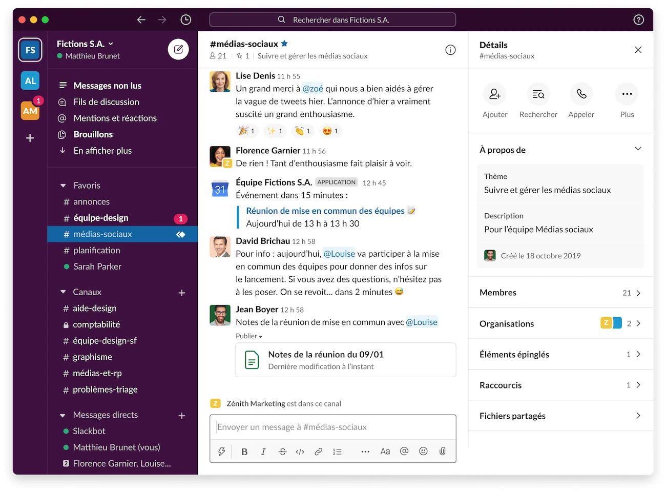
Task: Click Ajouter people icon
Action: tap(495, 94)
